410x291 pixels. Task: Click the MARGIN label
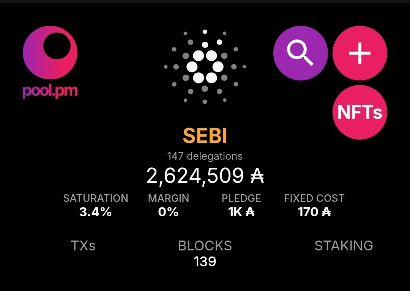[x=168, y=198]
